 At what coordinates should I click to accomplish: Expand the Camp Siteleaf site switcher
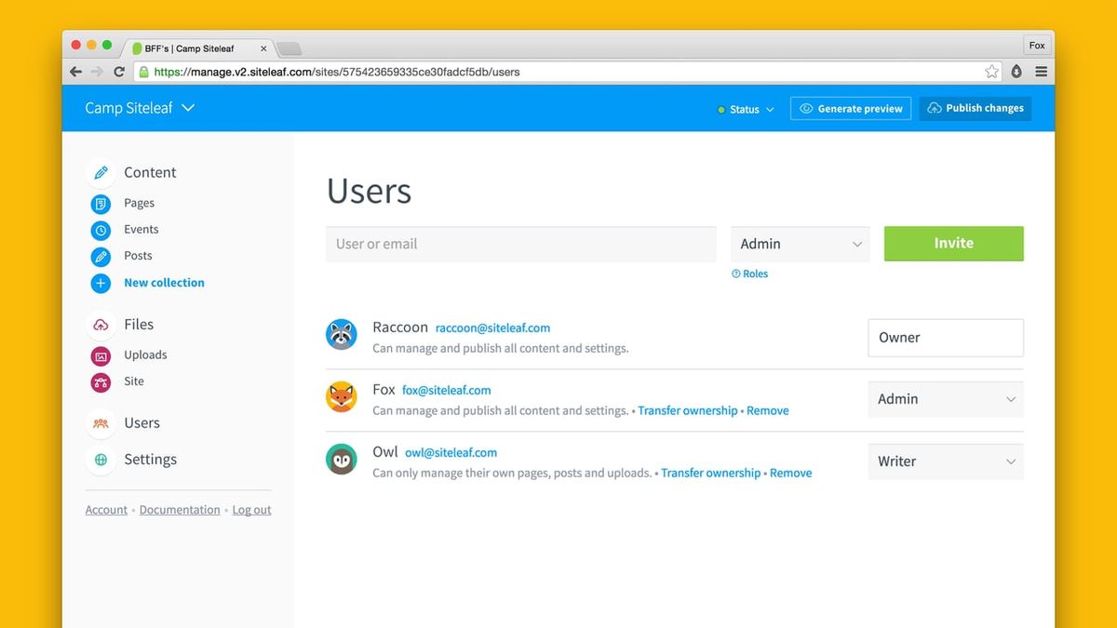[x=140, y=108]
